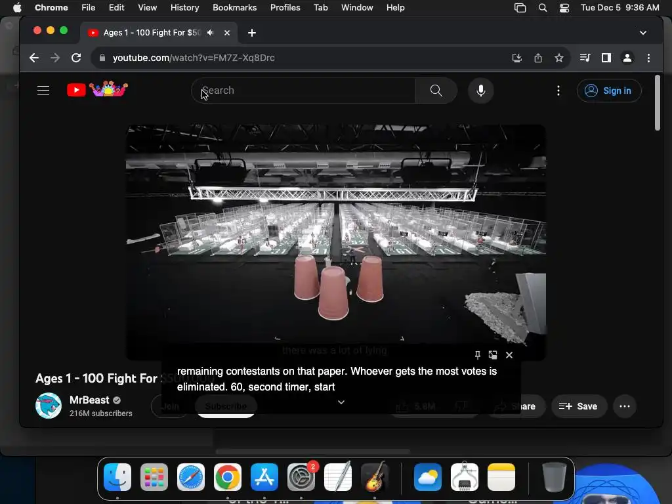
Task: Mute the tab via speaker icon
Action: [x=210, y=33]
